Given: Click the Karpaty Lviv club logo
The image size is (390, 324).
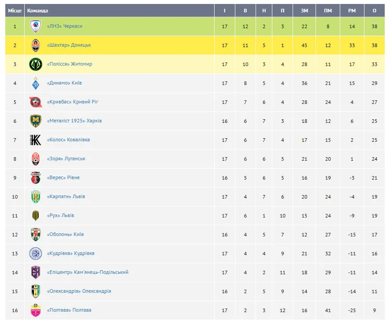Looking at the screenshot, I should (35, 197).
